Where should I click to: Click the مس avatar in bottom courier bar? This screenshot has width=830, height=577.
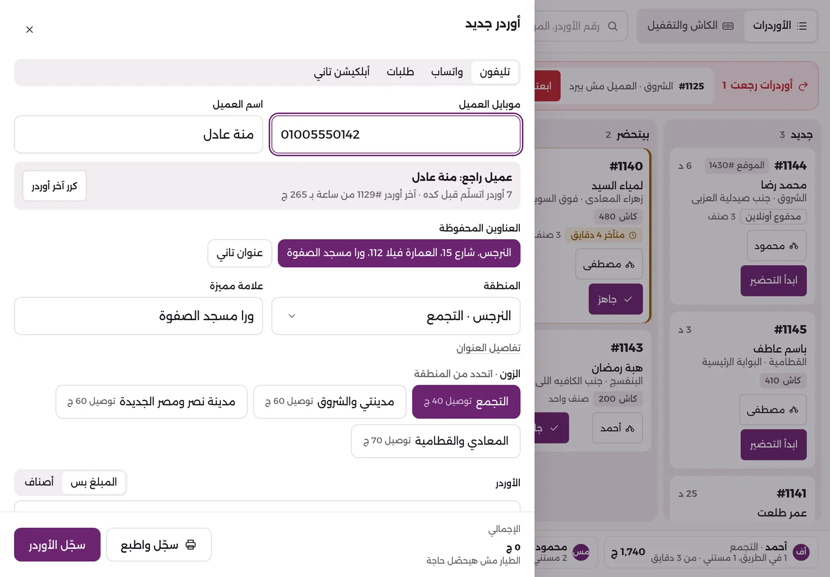581,553
